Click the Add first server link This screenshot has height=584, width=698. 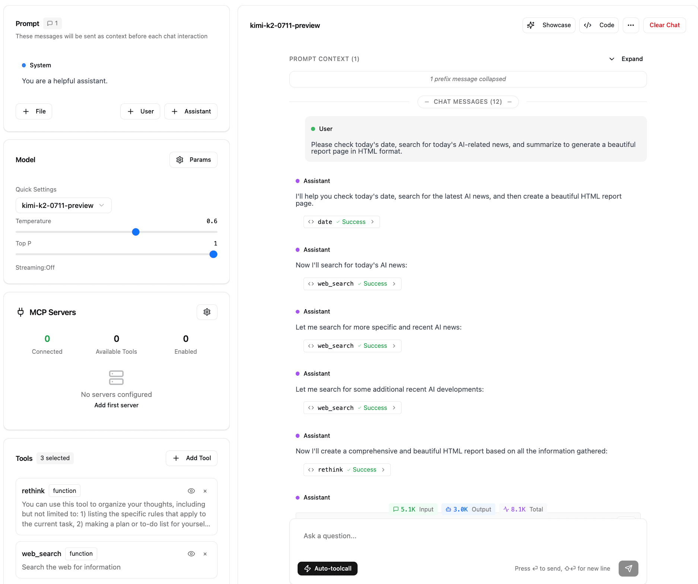tap(116, 405)
